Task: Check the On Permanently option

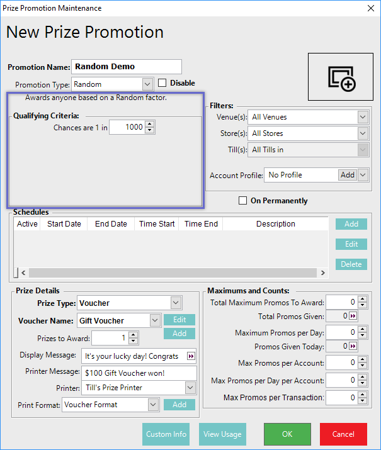Action: (x=242, y=201)
